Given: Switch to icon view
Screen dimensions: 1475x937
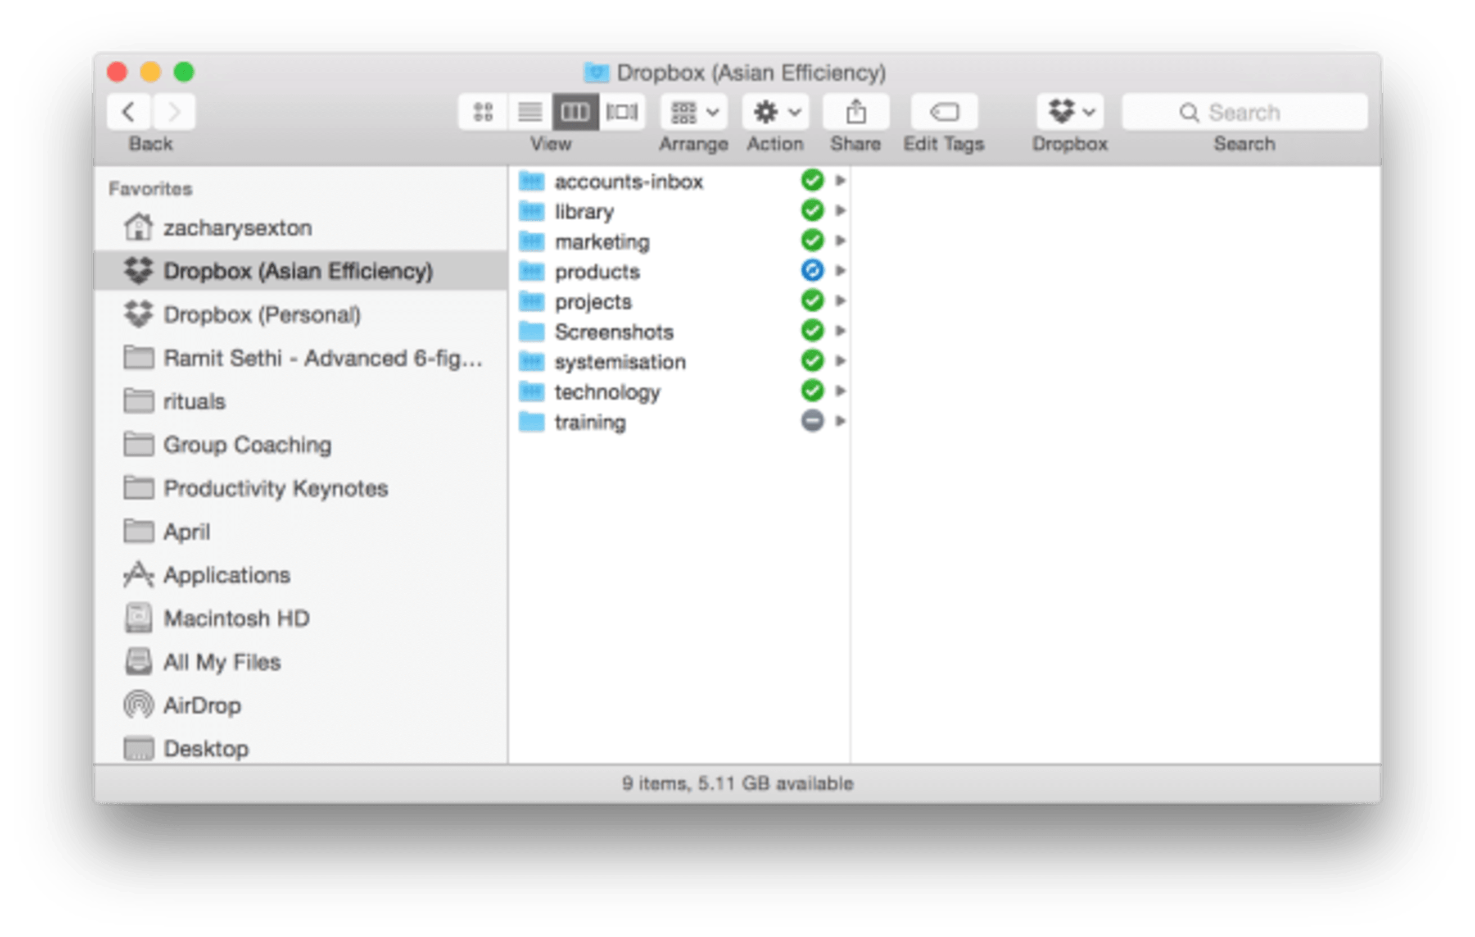Looking at the screenshot, I should 483,112.
